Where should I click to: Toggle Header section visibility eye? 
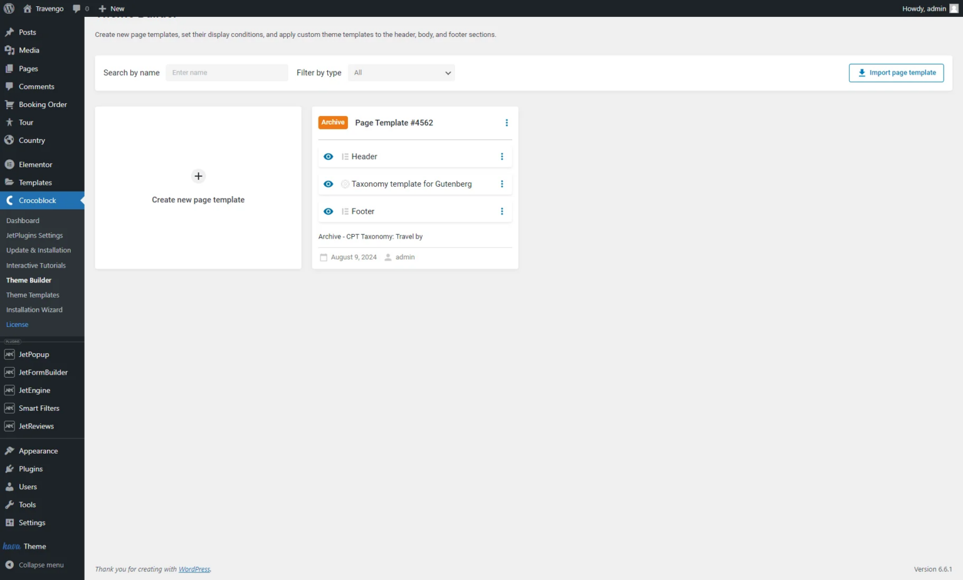tap(328, 156)
